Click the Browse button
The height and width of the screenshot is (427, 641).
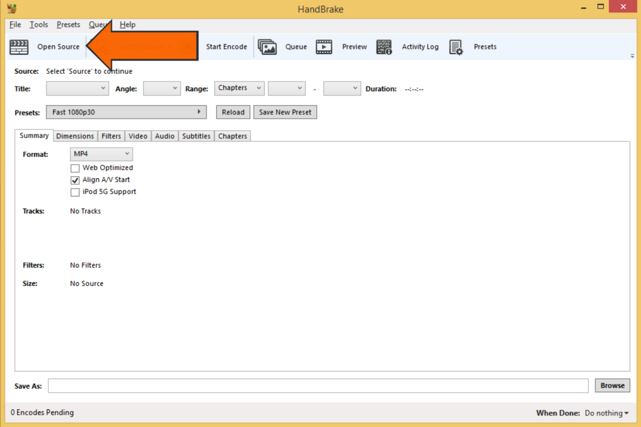tap(612, 385)
